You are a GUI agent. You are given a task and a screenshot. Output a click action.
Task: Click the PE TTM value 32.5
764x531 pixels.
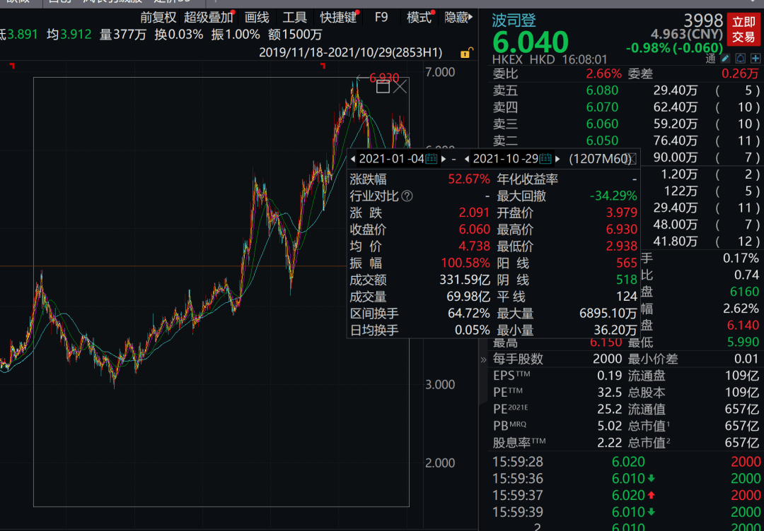(x=610, y=393)
